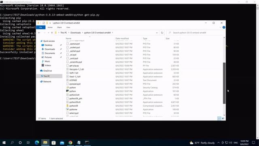Click This PC in the address bar breadcrumb
The height and width of the screenshot is (146, 259).
tap(64, 33)
